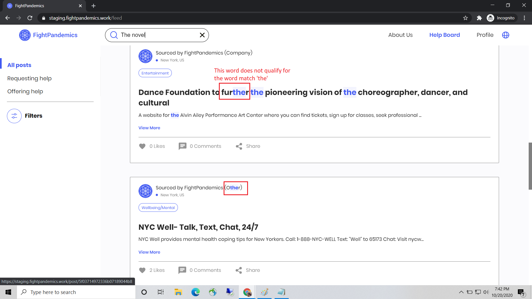This screenshot has width=532, height=299.
Task: Open Task View in taskbar
Action: click(161, 292)
